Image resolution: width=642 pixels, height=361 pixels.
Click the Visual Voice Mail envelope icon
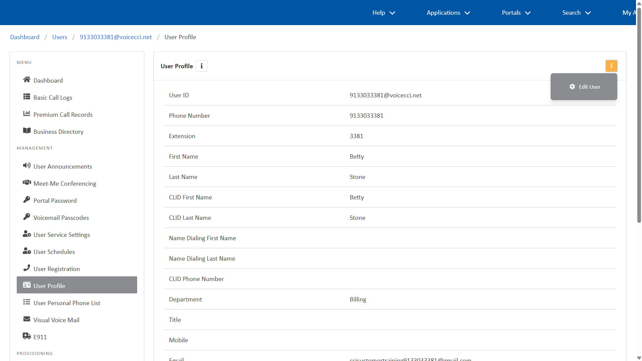click(27, 319)
